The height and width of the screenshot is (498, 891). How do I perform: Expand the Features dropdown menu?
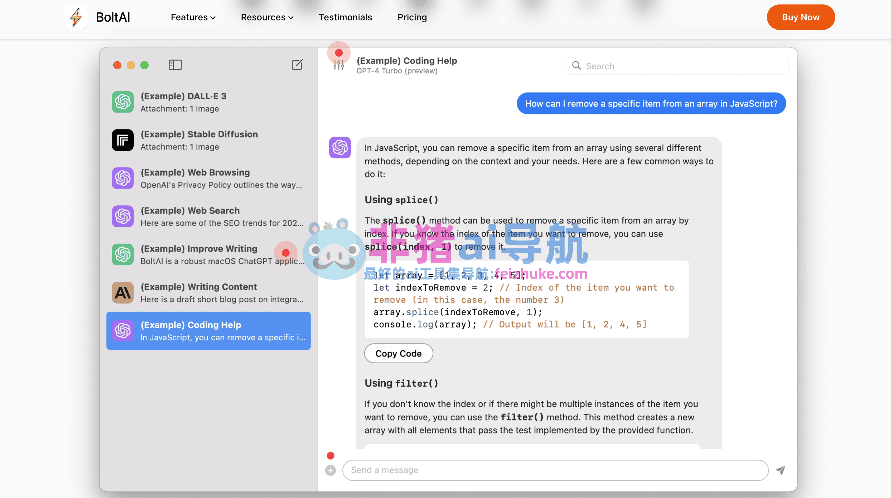click(193, 17)
